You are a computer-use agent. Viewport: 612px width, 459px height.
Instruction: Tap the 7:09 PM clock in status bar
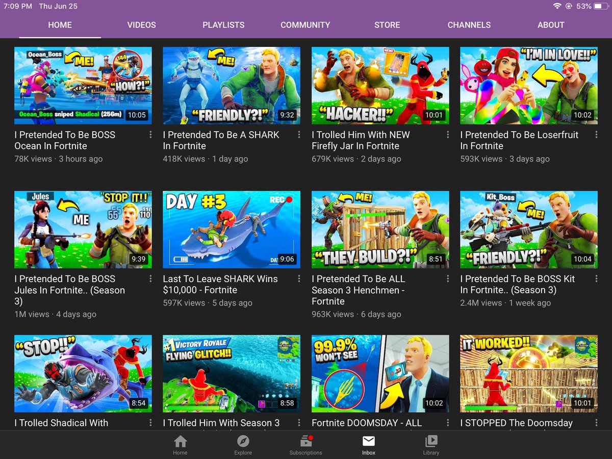click(x=17, y=6)
